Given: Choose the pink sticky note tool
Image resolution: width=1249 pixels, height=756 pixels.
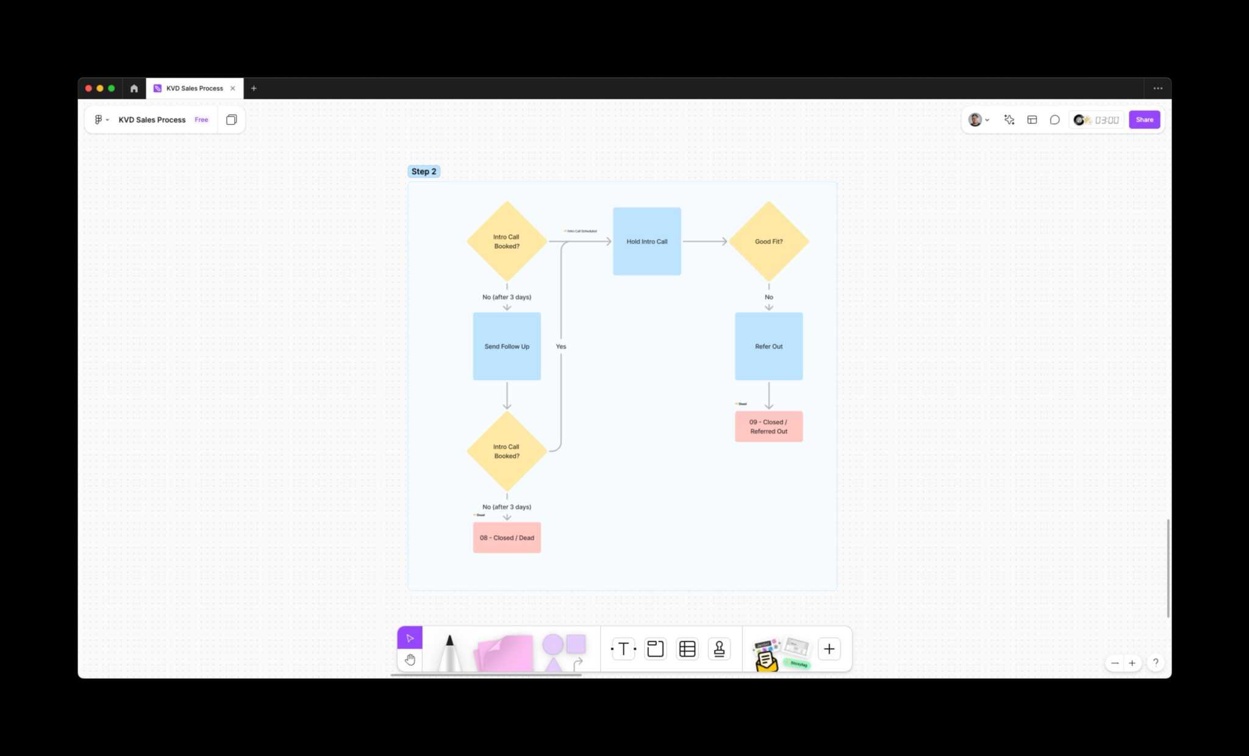Looking at the screenshot, I should (x=504, y=653).
